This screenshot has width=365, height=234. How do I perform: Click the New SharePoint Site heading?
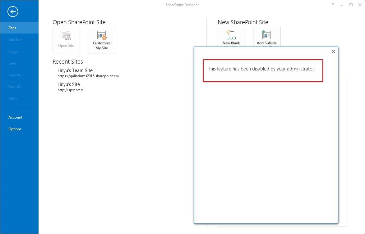pos(243,22)
